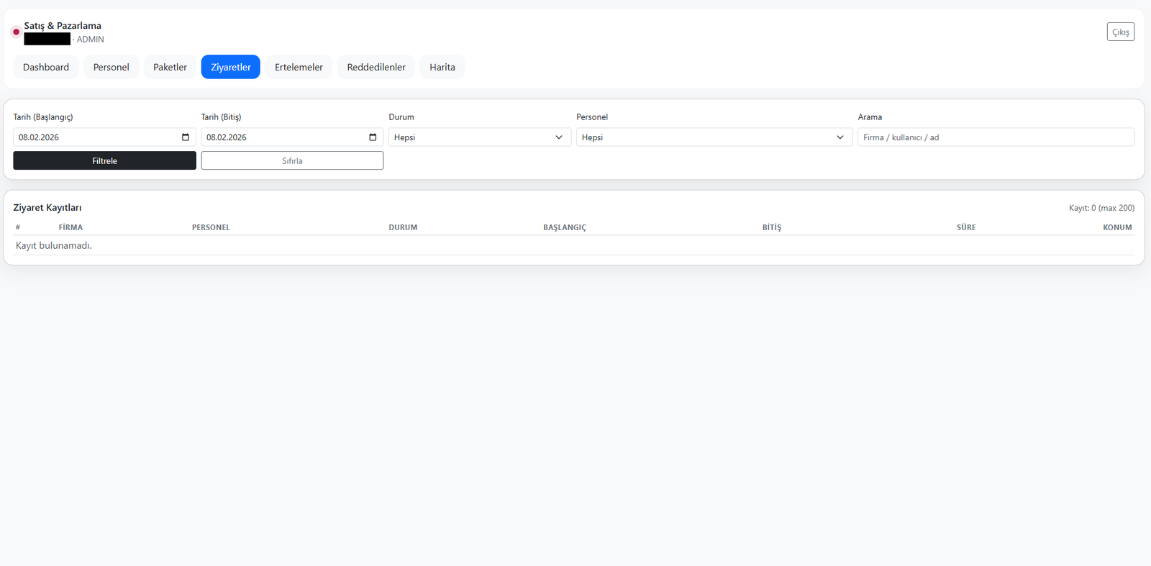Open the Harita map tab
This screenshot has width=1151, height=566.
coord(442,67)
